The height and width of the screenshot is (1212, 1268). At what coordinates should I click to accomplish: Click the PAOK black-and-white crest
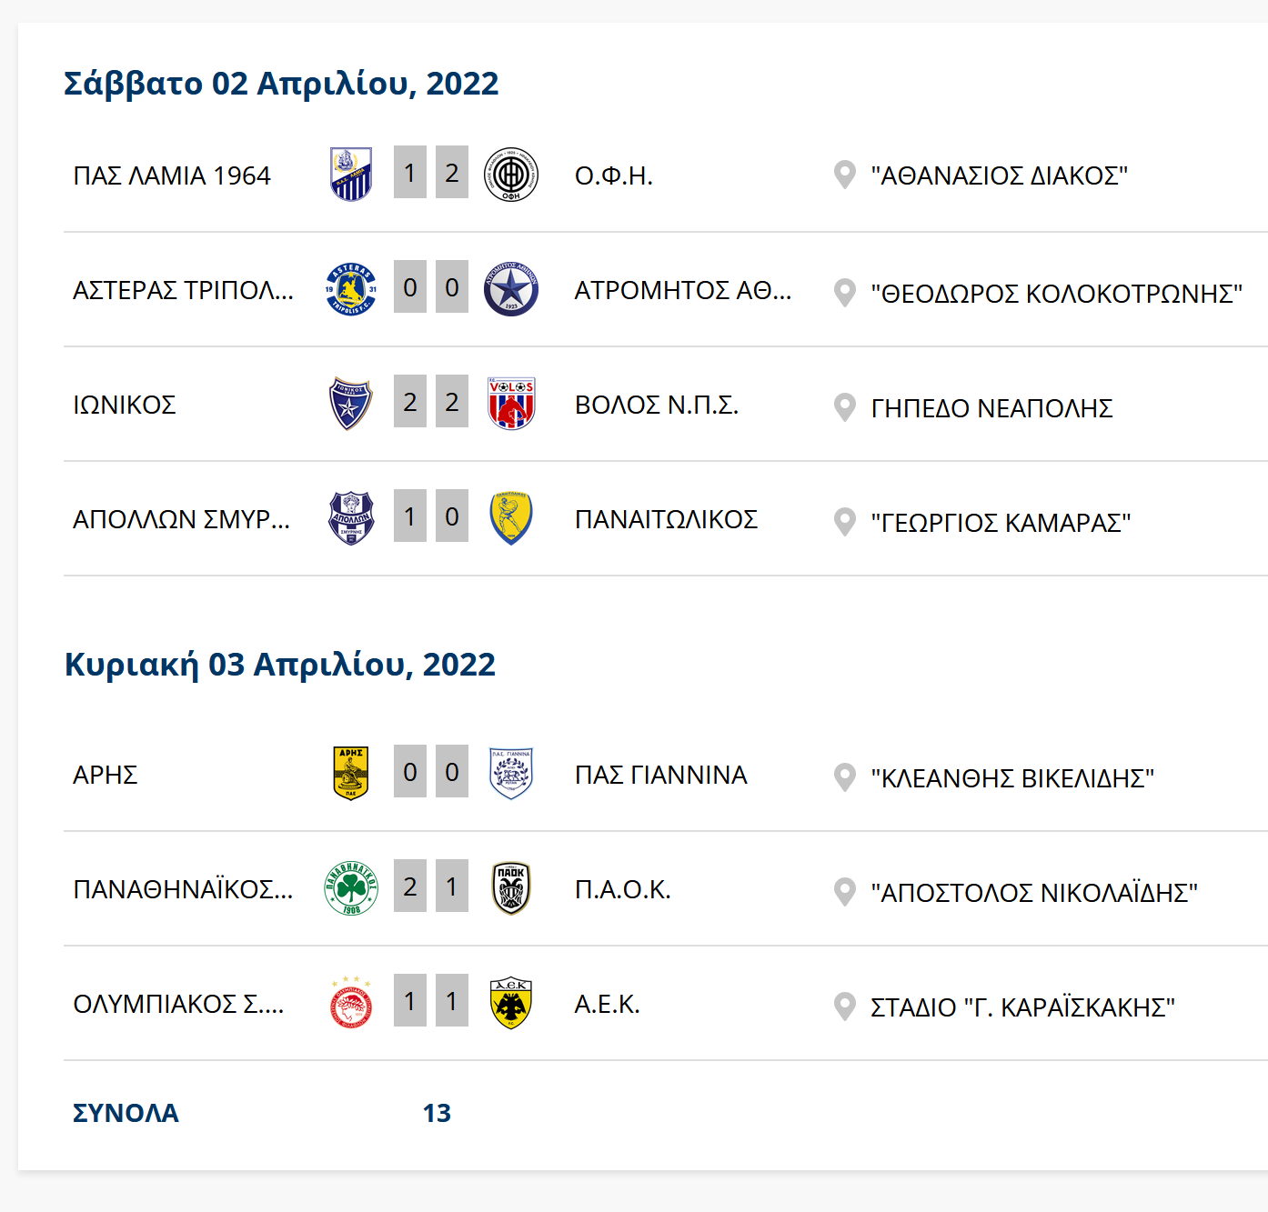[x=511, y=888]
